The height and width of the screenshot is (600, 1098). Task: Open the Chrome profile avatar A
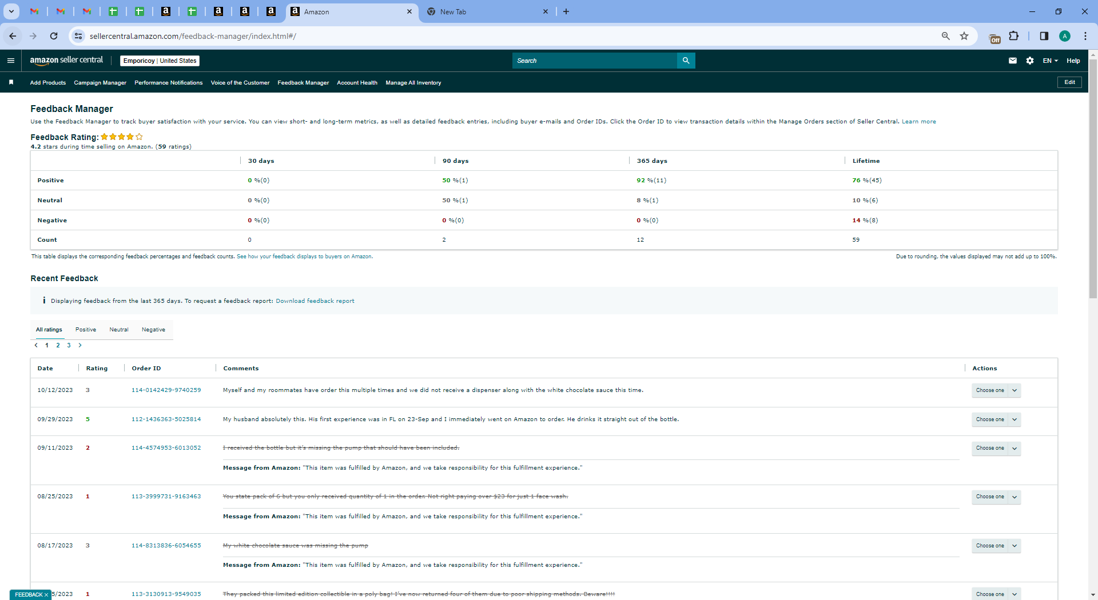[1065, 36]
